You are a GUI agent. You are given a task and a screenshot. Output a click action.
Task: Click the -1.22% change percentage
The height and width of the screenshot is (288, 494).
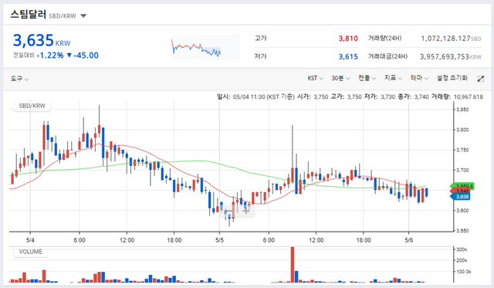point(50,56)
